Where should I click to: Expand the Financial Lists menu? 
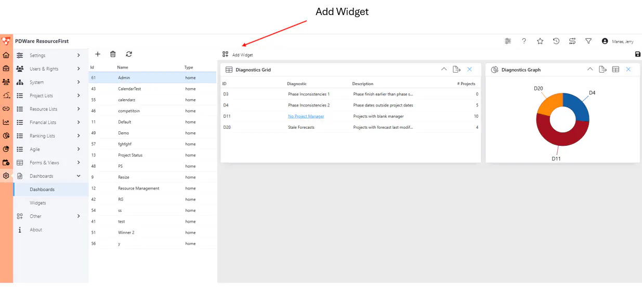pos(78,122)
